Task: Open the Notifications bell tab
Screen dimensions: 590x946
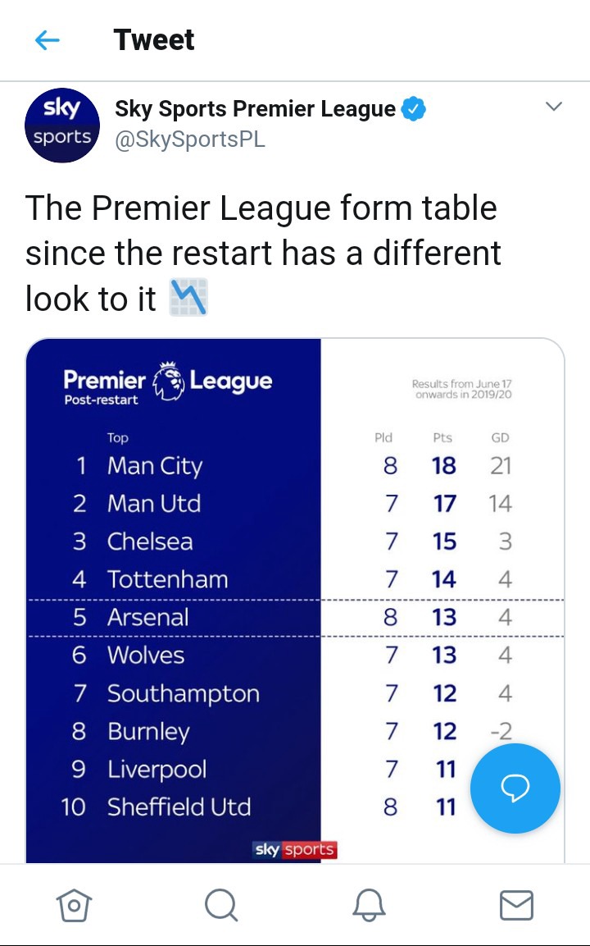Action: [369, 905]
